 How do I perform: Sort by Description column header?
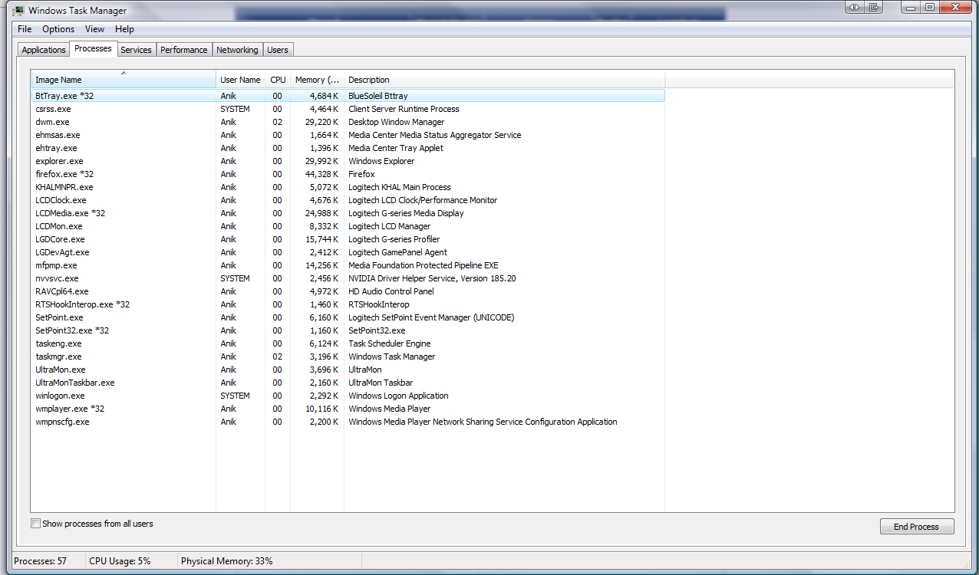point(504,80)
